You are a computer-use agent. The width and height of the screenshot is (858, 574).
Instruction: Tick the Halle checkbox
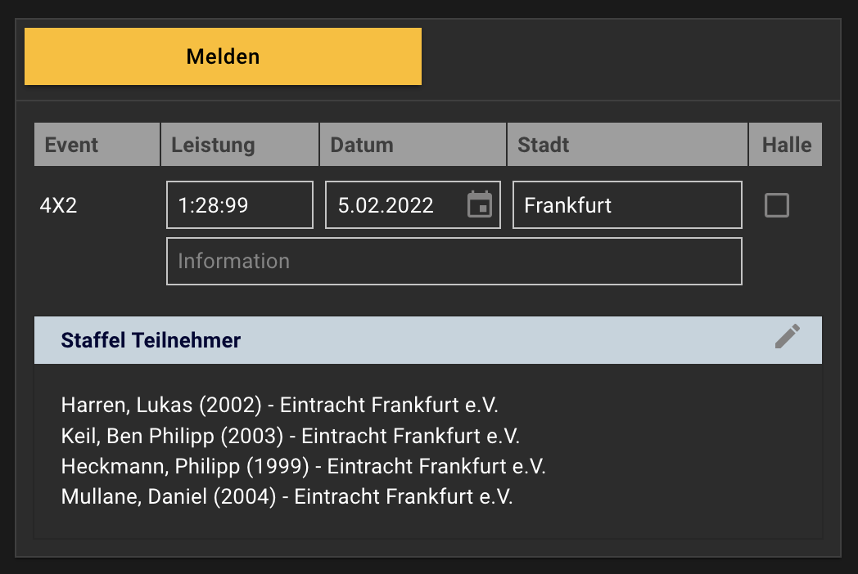pos(776,205)
